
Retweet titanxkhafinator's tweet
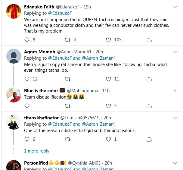(68, 139)
